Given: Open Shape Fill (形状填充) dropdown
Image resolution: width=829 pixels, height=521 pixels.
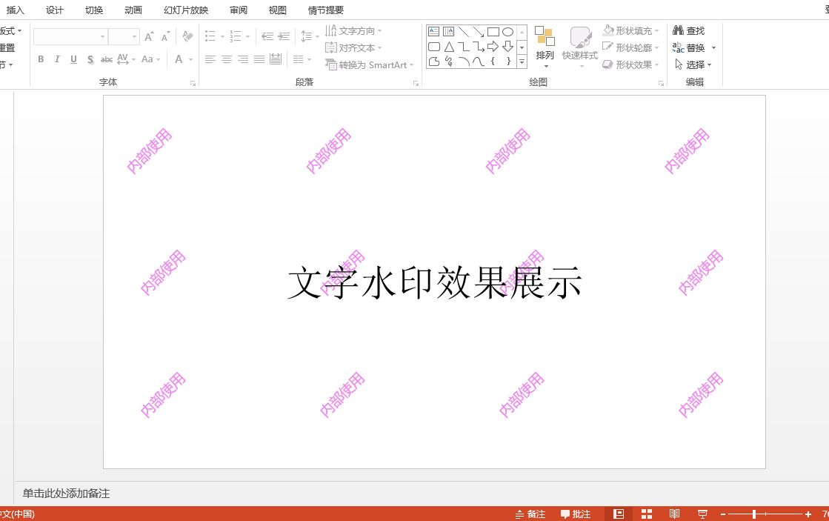Looking at the screenshot, I should 631,30.
